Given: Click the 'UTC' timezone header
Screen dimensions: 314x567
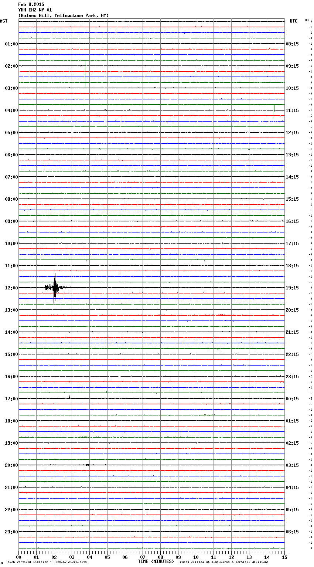Looking at the screenshot, I should [x=293, y=21].
